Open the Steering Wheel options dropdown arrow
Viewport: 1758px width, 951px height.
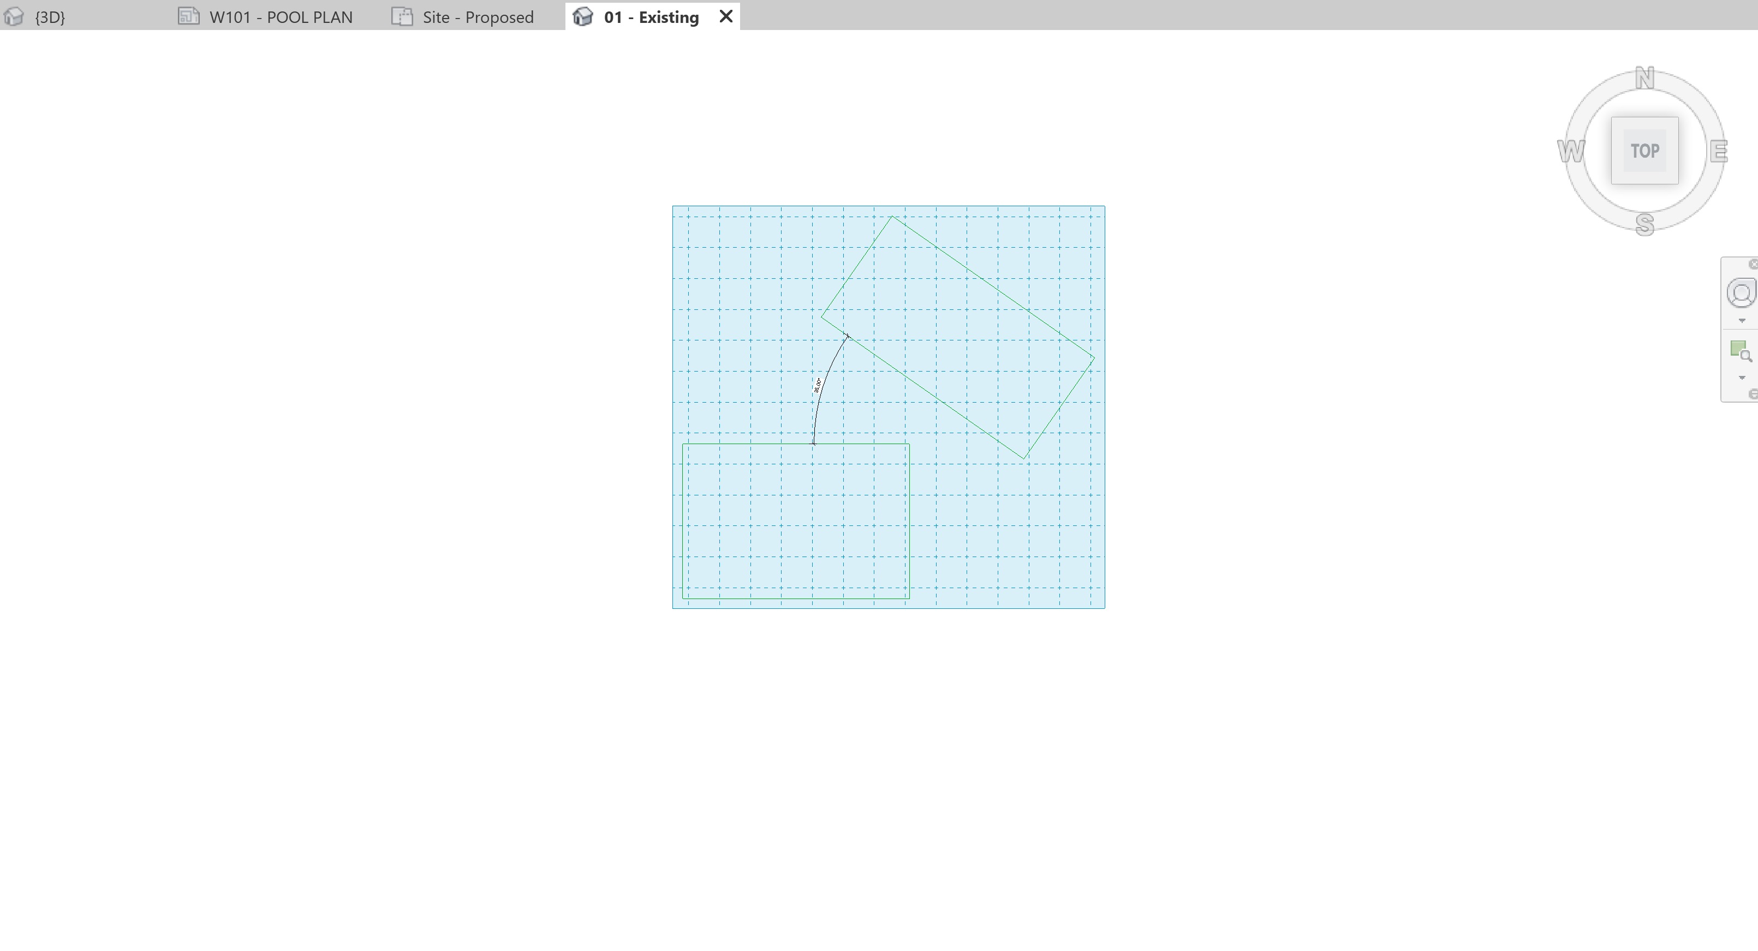(x=1741, y=320)
